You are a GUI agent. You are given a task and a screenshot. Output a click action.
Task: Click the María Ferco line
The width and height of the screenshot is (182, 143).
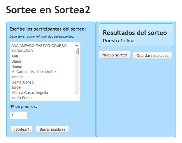(21, 98)
